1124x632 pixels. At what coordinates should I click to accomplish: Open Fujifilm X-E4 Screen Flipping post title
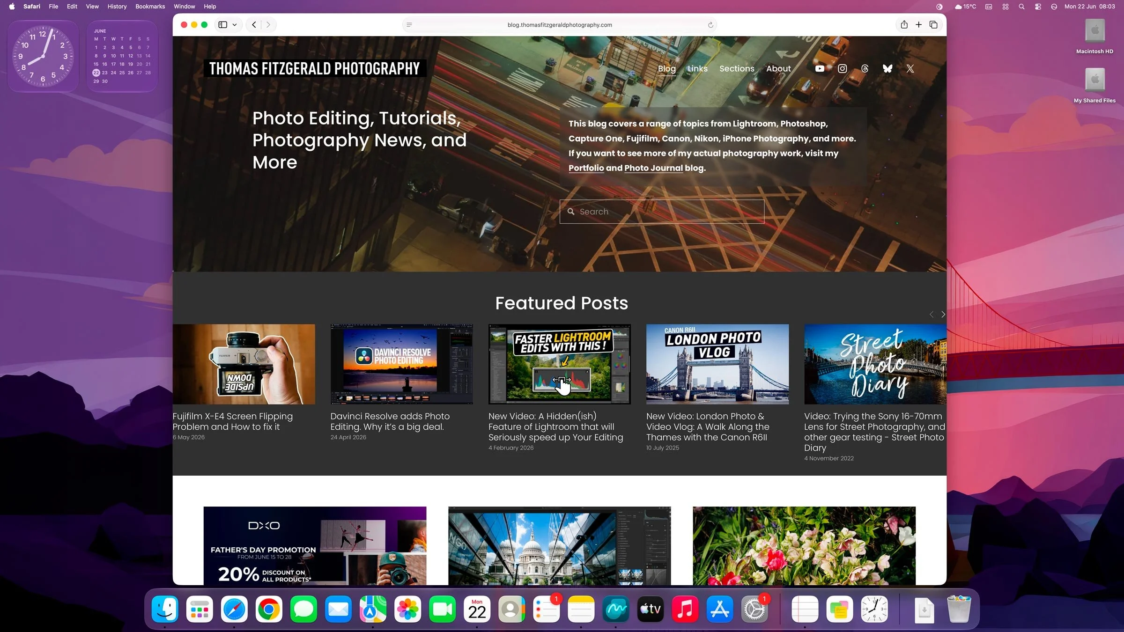232,421
